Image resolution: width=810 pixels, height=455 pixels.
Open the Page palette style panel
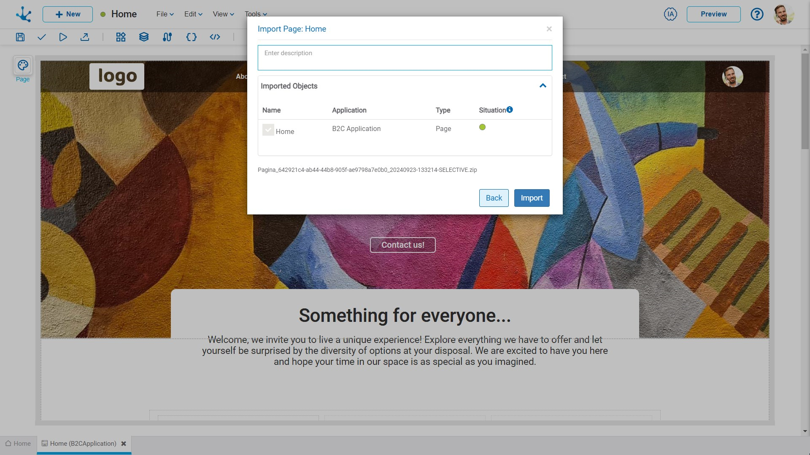(x=23, y=66)
